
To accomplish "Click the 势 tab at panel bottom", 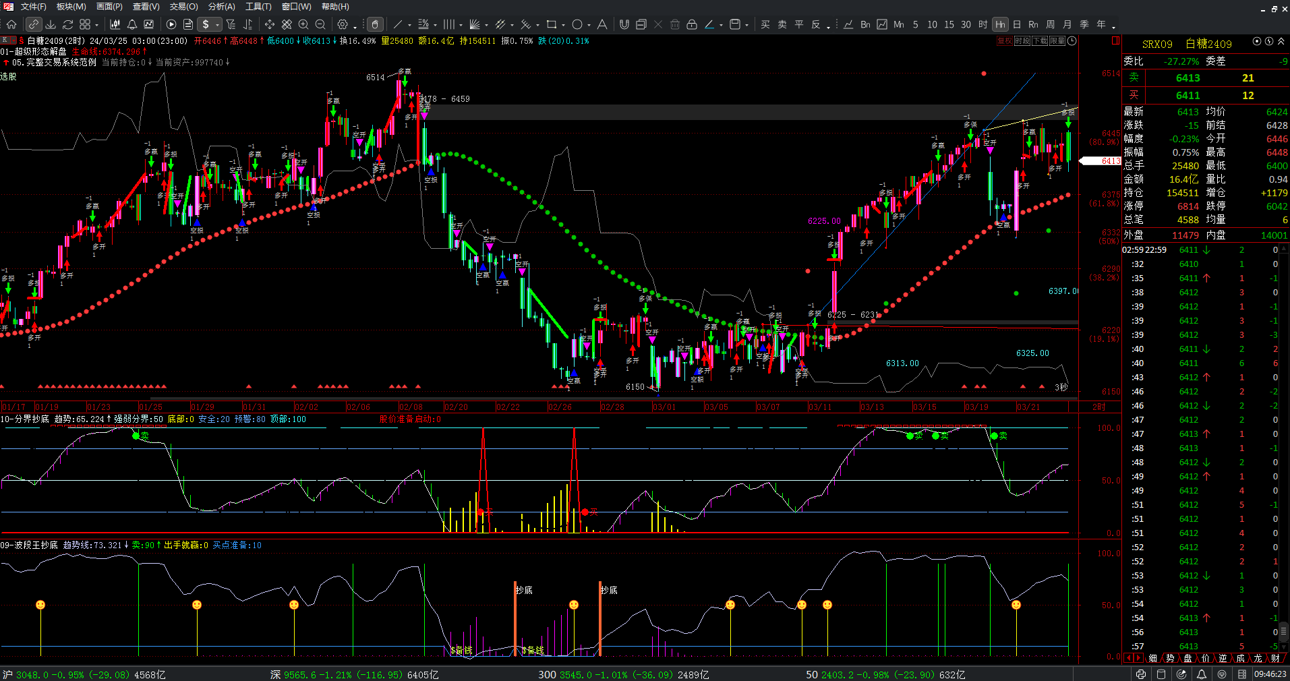I will coord(1170,658).
